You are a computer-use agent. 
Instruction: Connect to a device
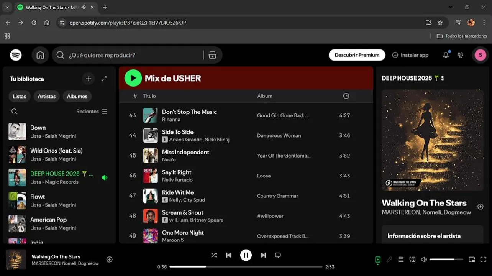pos(412,260)
